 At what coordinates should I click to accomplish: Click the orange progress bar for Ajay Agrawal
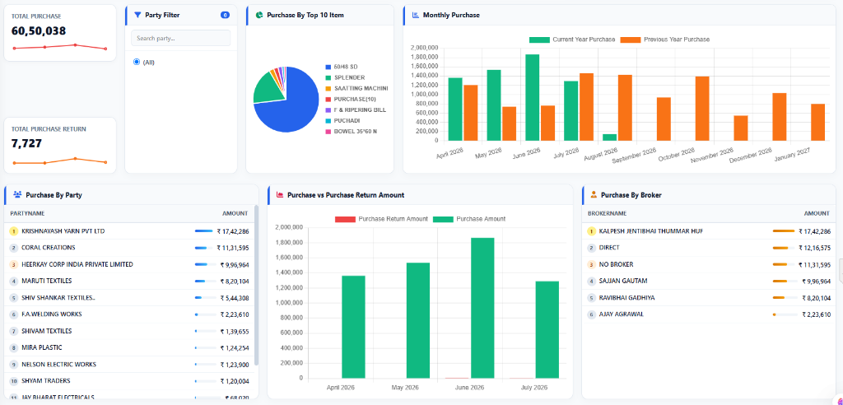784,314
